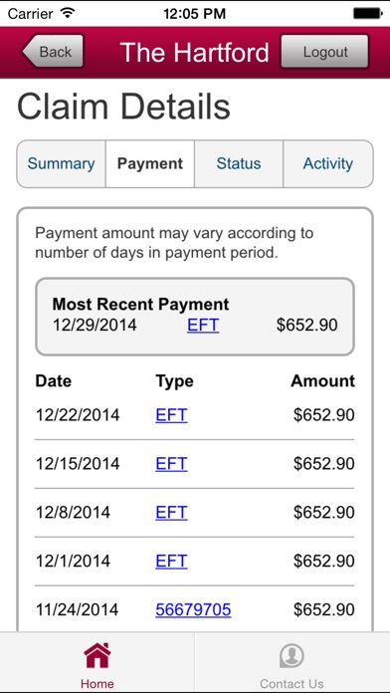Open the EFT link for 12/8/2014
390x693 pixels.
pyautogui.click(x=171, y=512)
